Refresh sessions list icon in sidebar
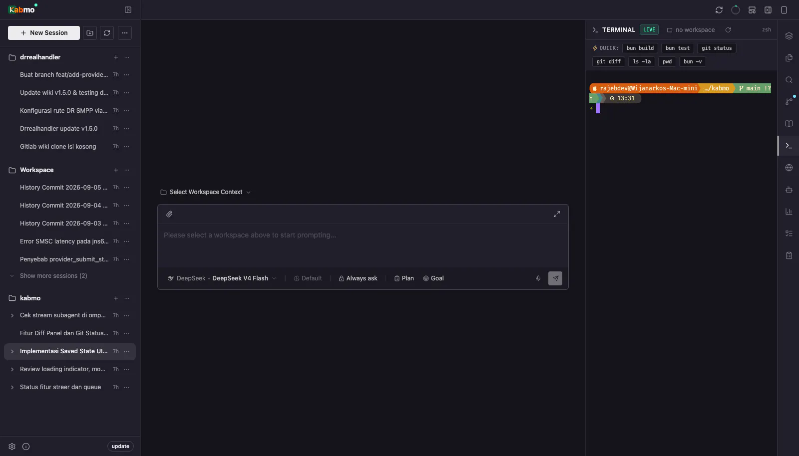 [107, 33]
